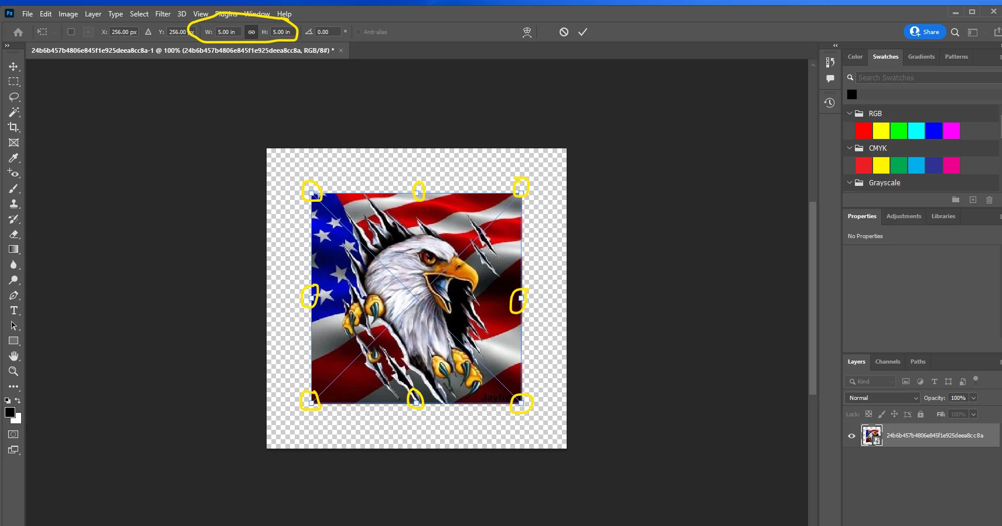Open the Layer menu

[93, 13]
